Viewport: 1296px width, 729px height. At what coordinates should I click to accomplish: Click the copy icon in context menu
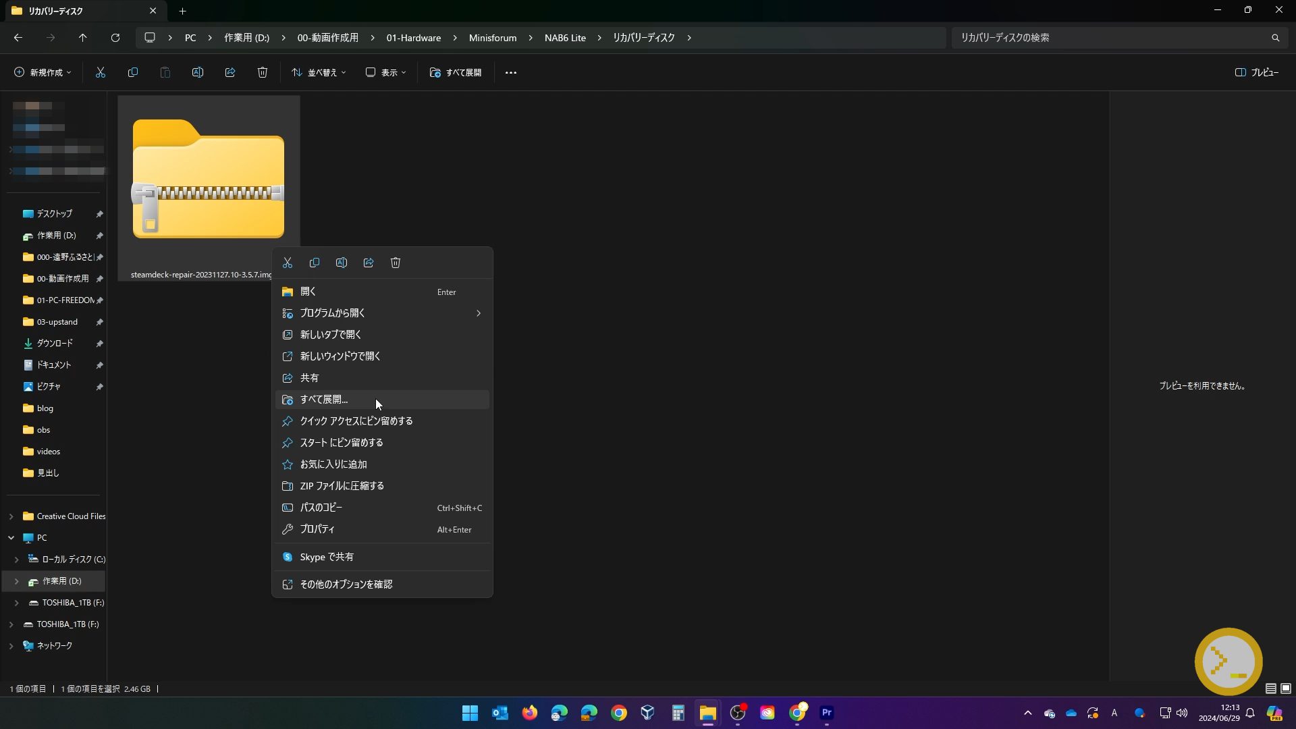click(x=315, y=263)
